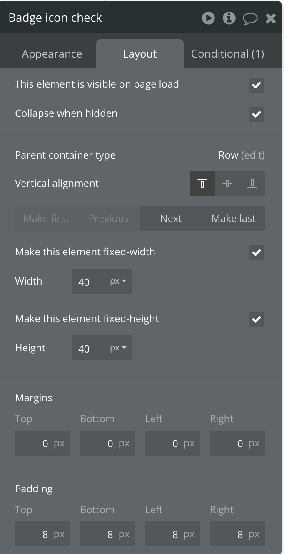Image resolution: width=284 pixels, height=554 pixels.
Task: Open the Conditional (1) tab
Action: pyautogui.click(x=227, y=54)
